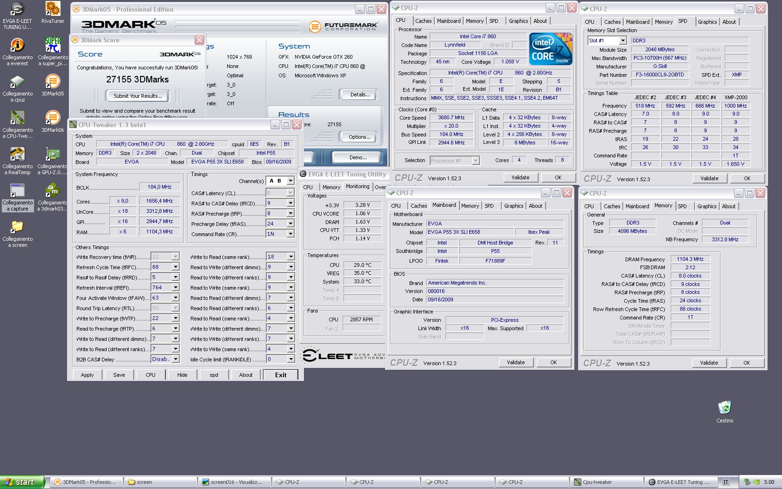Click Save button in CPU-Tweaker
Image resolution: width=782 pixels, height=489 pixels.
click(119, 375)
